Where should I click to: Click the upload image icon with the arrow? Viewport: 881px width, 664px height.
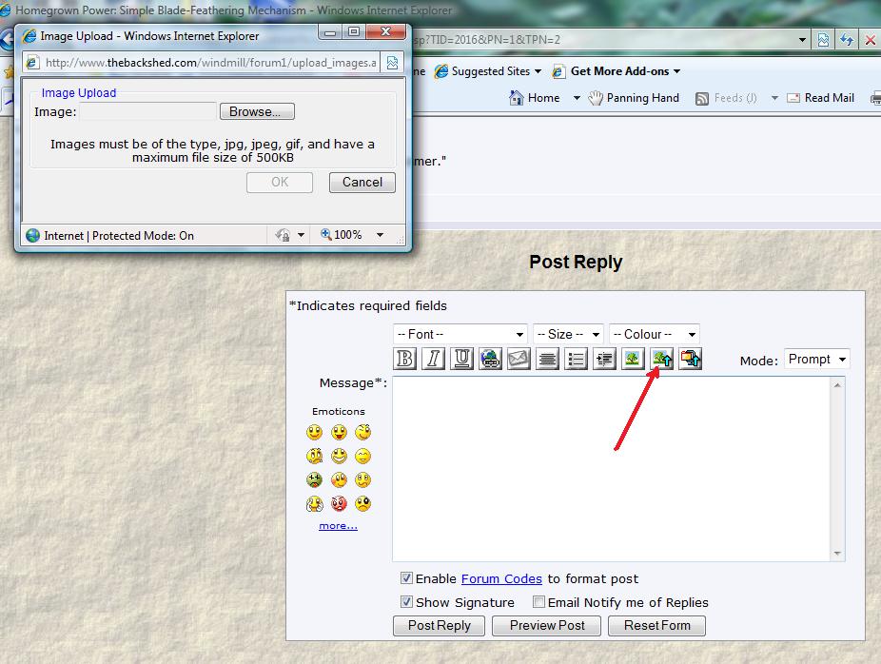(662, 360)
